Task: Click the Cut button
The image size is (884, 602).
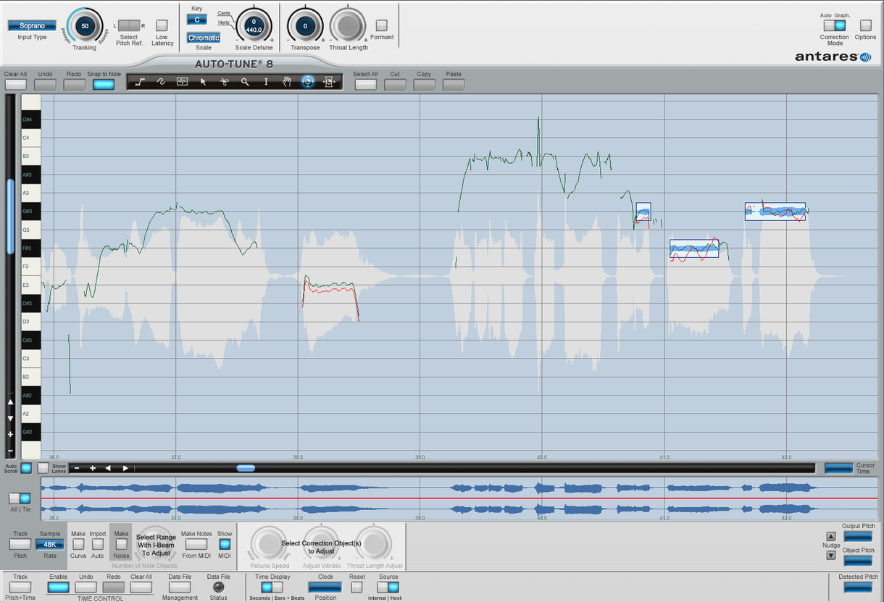Action: click(395, 85)
